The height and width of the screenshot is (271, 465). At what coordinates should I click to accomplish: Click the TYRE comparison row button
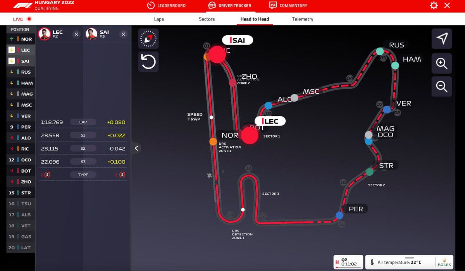point(83,174)
